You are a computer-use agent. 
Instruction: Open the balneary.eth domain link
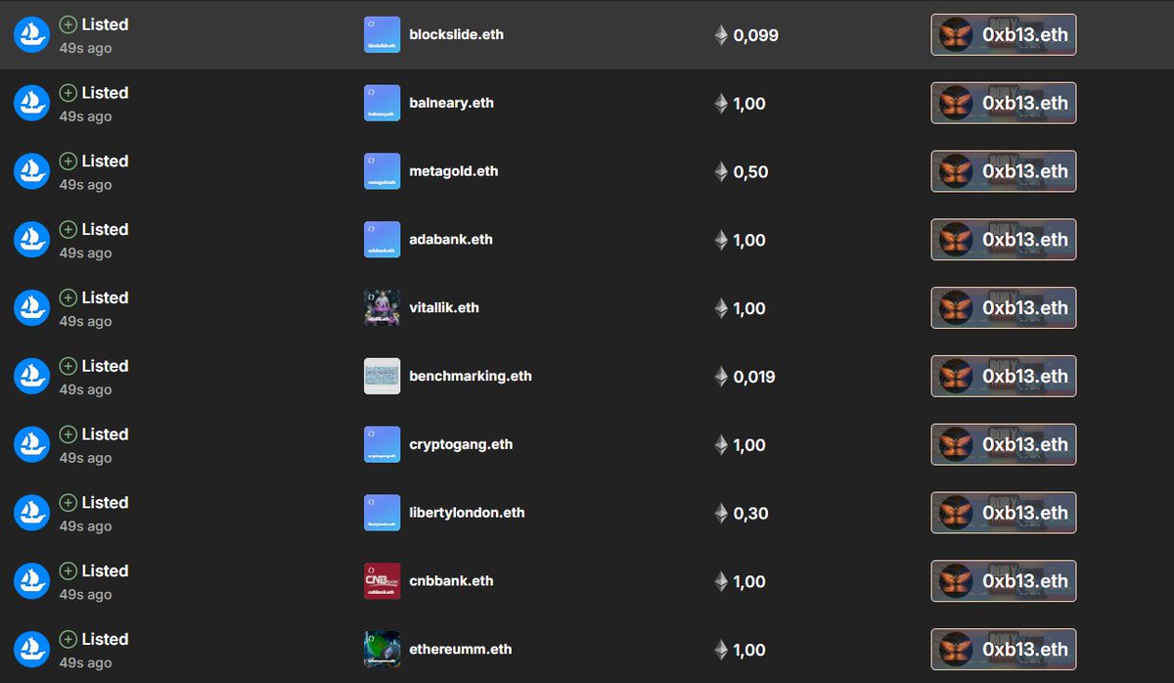[x=451, y=103]
